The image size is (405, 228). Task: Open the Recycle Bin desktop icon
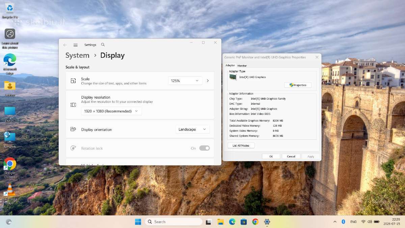[x=10, y=10]
